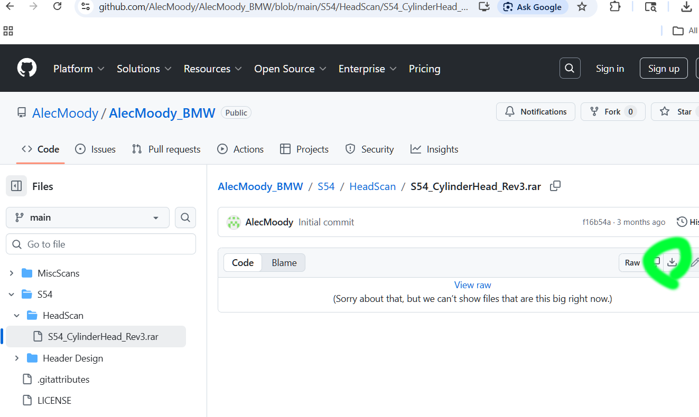Click the View raw link
The height and width of the screenshot is (417, 699).
tap(472, 285)
